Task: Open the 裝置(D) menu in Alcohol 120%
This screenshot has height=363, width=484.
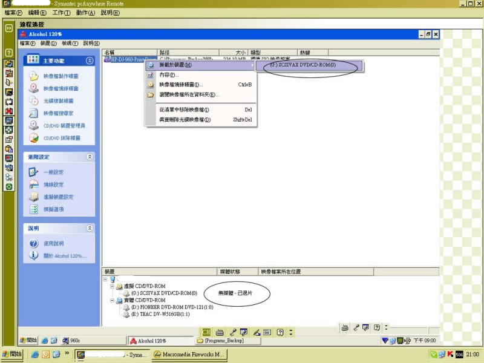Action: (48, 43)
